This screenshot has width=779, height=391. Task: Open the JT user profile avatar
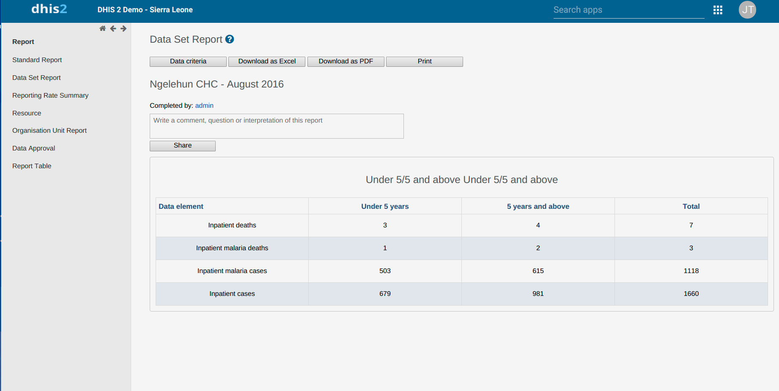[x=747, y=10]
